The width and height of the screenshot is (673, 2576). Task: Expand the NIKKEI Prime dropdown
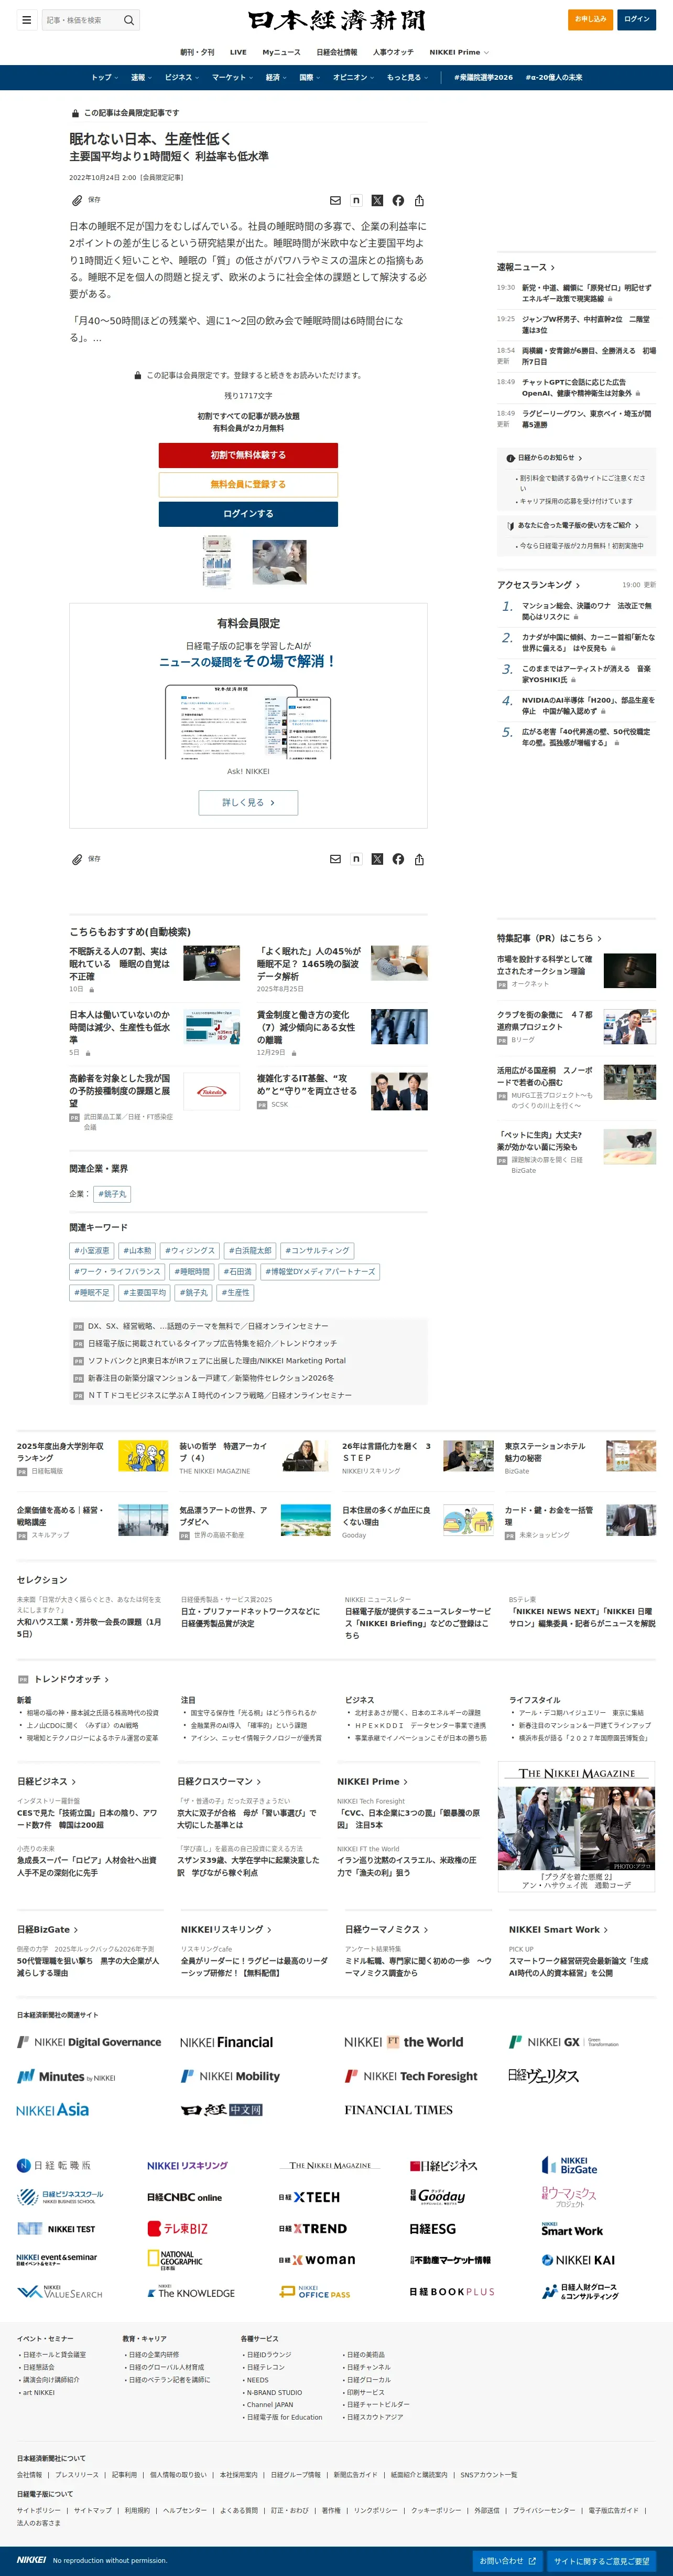pos(459,52)
